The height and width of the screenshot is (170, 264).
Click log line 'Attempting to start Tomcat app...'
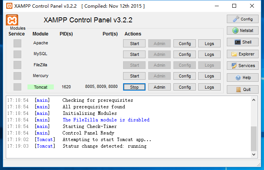[107, 140]
